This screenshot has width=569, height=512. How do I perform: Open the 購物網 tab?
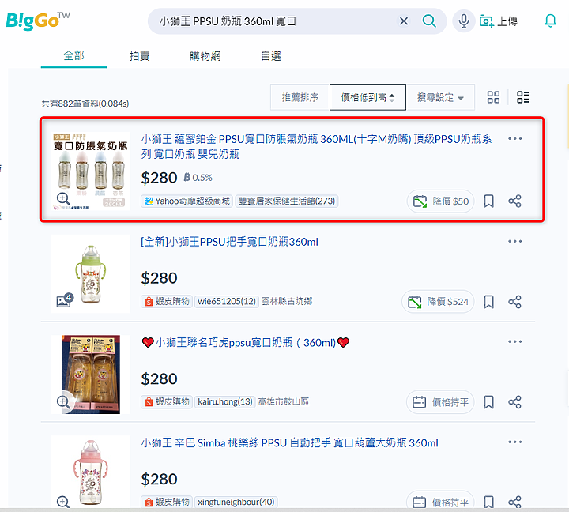pyautogui.click(x=205, y=56)
